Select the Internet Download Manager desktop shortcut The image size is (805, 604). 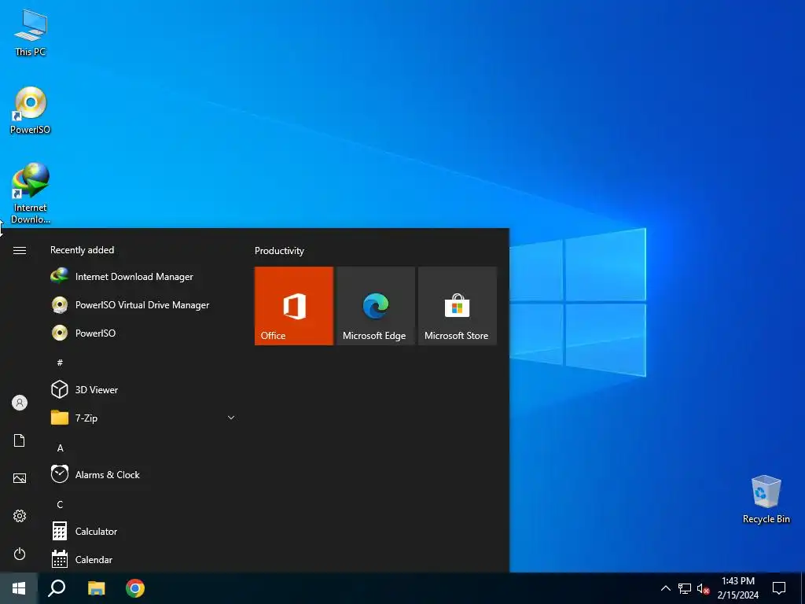click(x=31, y=193)
